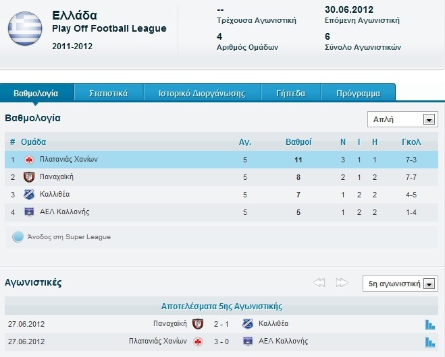The height and width of the screenshot is (357, 445).
Task: Select the Βαθμολογία tab
Action: pyautogui.click(x=36, y=93)
